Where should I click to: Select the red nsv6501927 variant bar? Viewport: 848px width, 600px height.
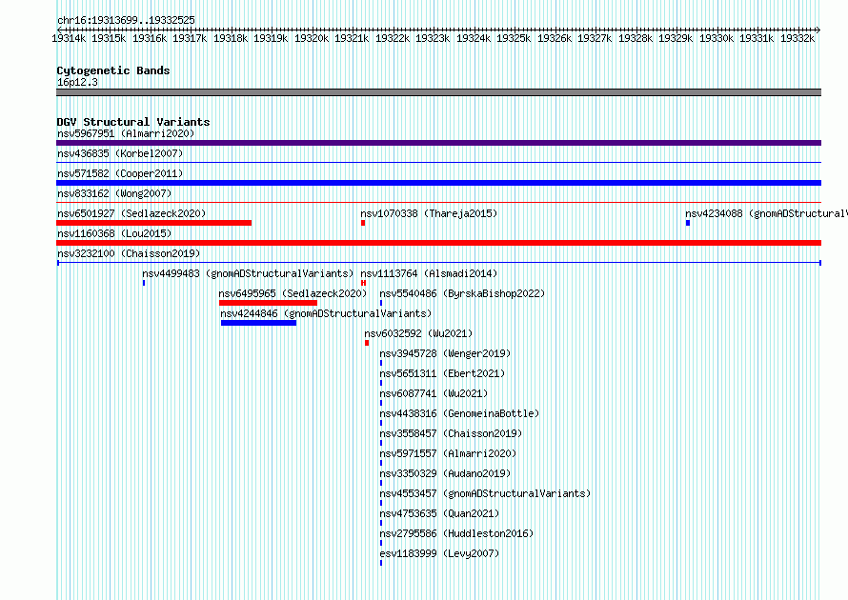pos(153,223)
